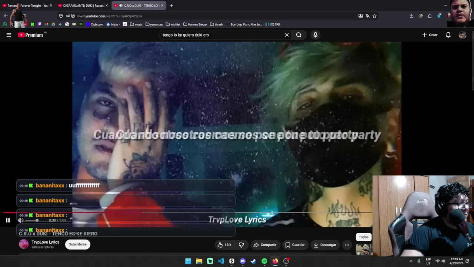Install the site as an app icon
The image size is (474, 267).
pos(361,16)
